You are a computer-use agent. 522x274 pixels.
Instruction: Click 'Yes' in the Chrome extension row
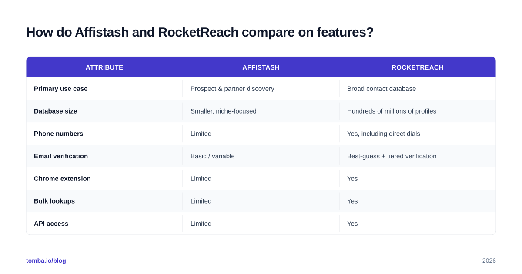pos(352,179)
